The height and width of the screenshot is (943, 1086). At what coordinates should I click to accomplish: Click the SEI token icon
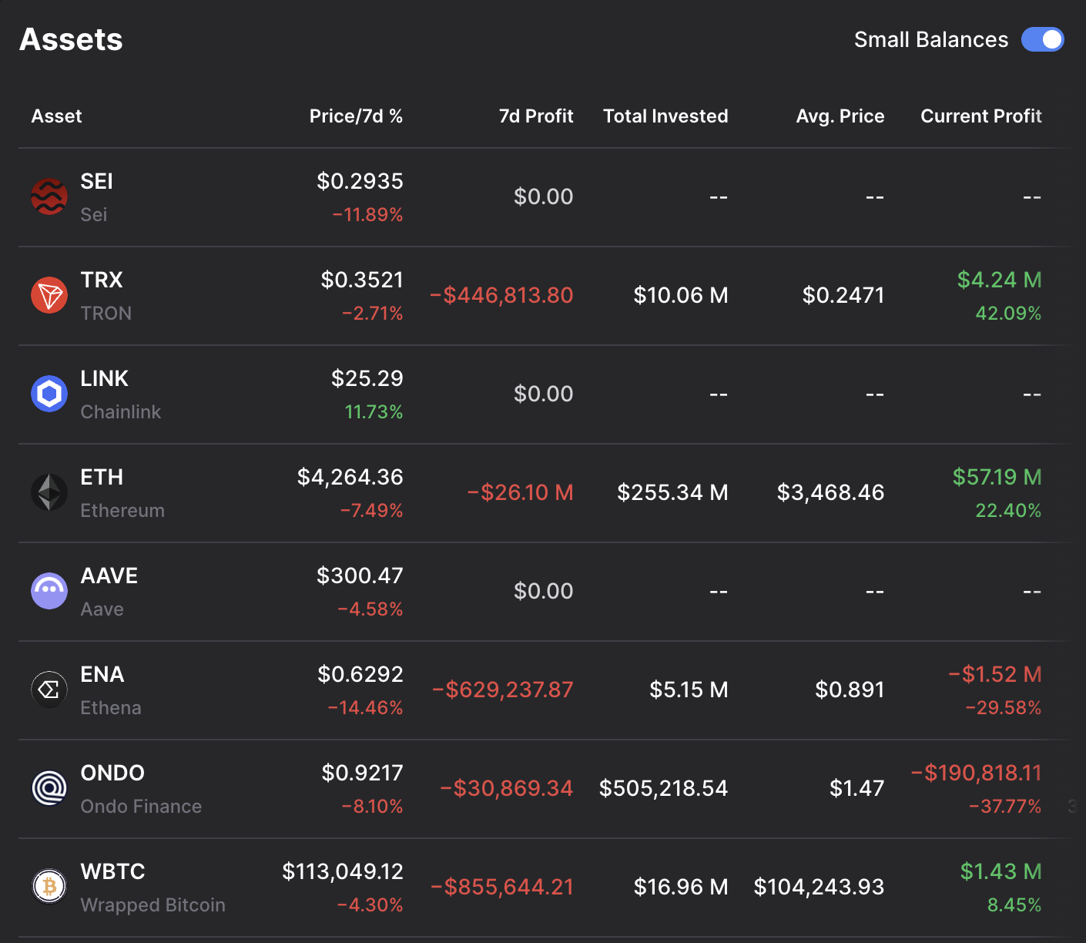(49, 197)
